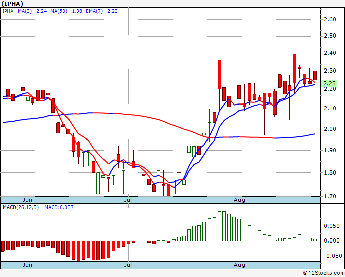The height and width of the screenshot is (277, 345).
Task: Click the 2.60 price axis label
Action: pyautogui.click(x=330, y=20)
